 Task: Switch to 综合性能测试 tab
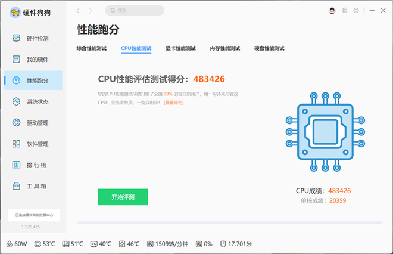[x=92, y=48]
